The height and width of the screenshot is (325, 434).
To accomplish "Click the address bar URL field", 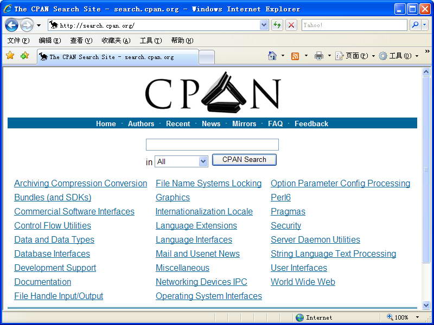I will tap(154, 25).
